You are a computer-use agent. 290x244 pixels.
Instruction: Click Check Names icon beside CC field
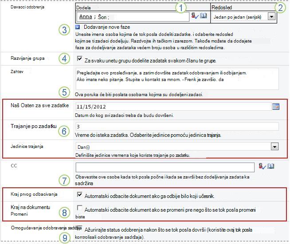[262, 166]
